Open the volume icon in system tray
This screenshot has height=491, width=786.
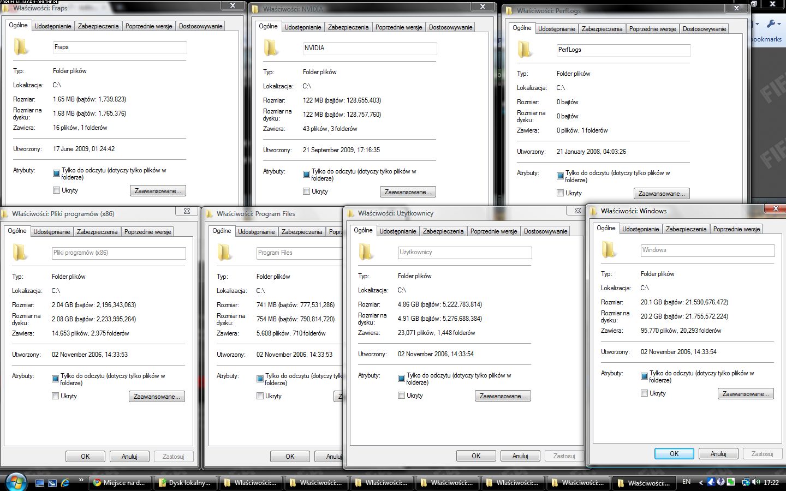pos(756,482)
